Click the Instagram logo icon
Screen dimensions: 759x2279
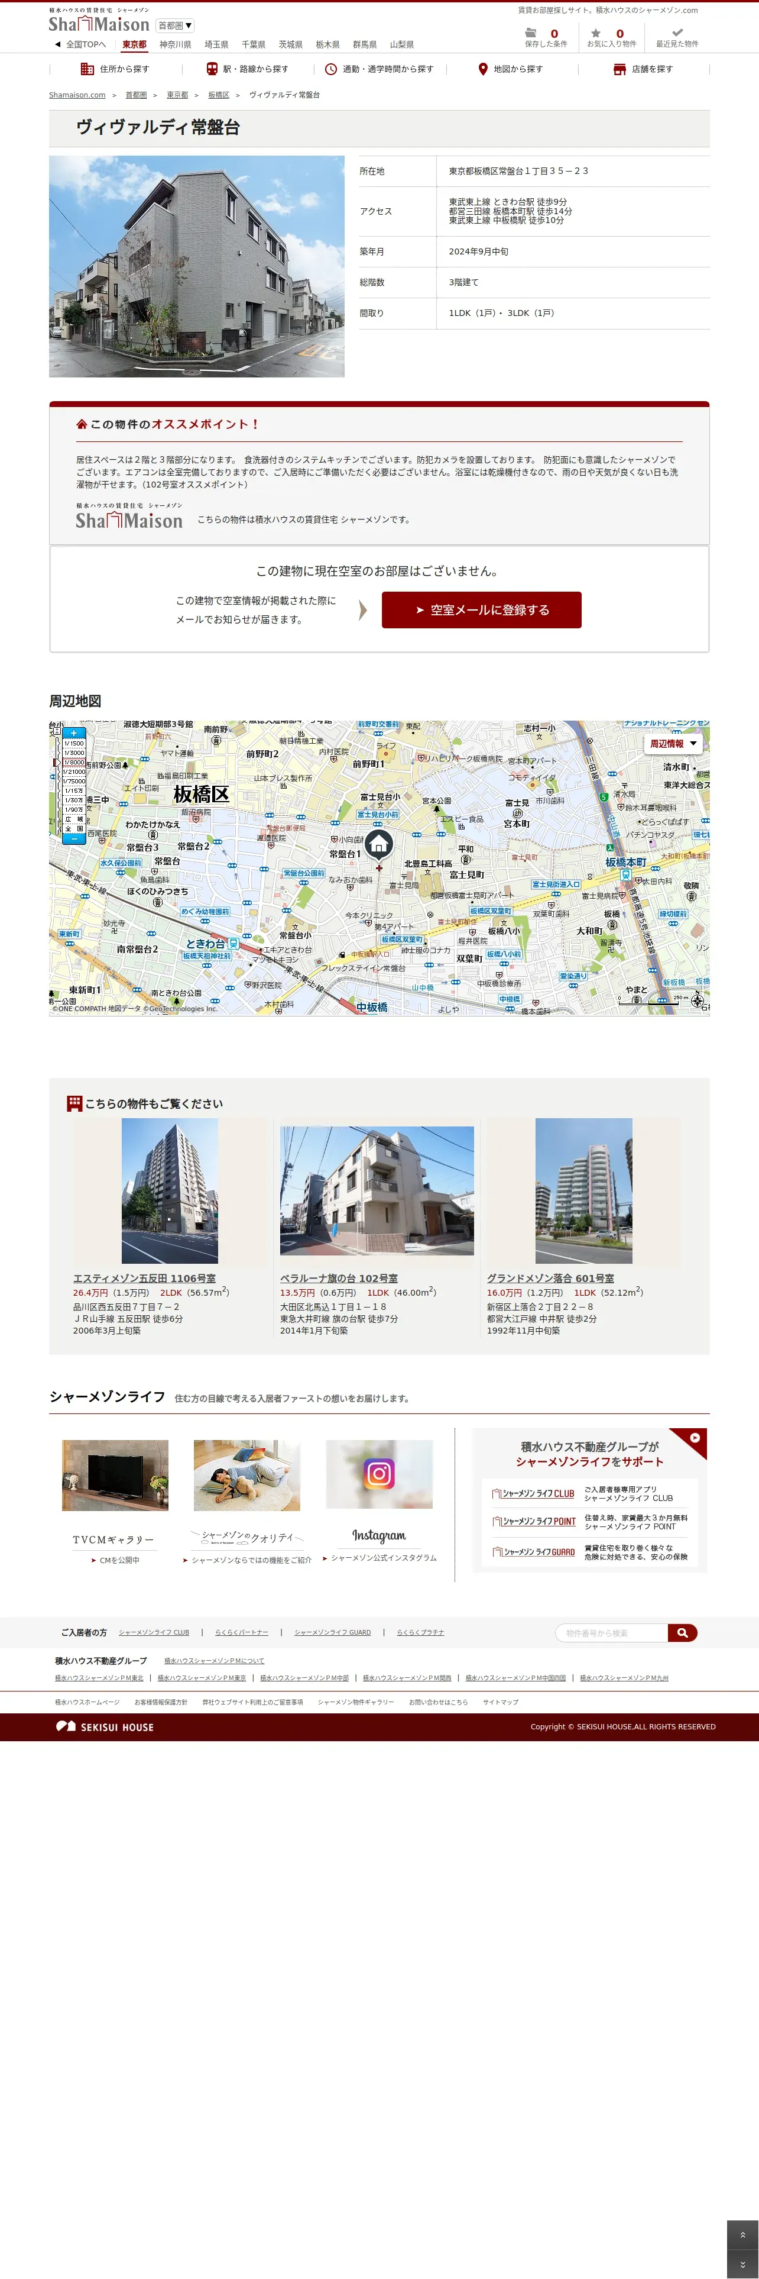tap(379, 1473)
